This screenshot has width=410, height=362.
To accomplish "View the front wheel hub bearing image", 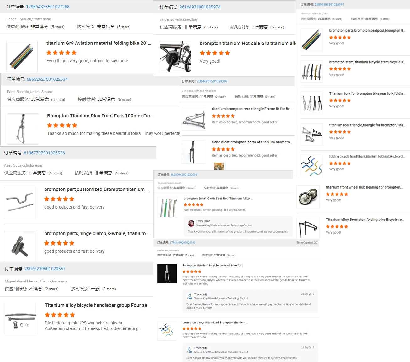I will [308, 197].
